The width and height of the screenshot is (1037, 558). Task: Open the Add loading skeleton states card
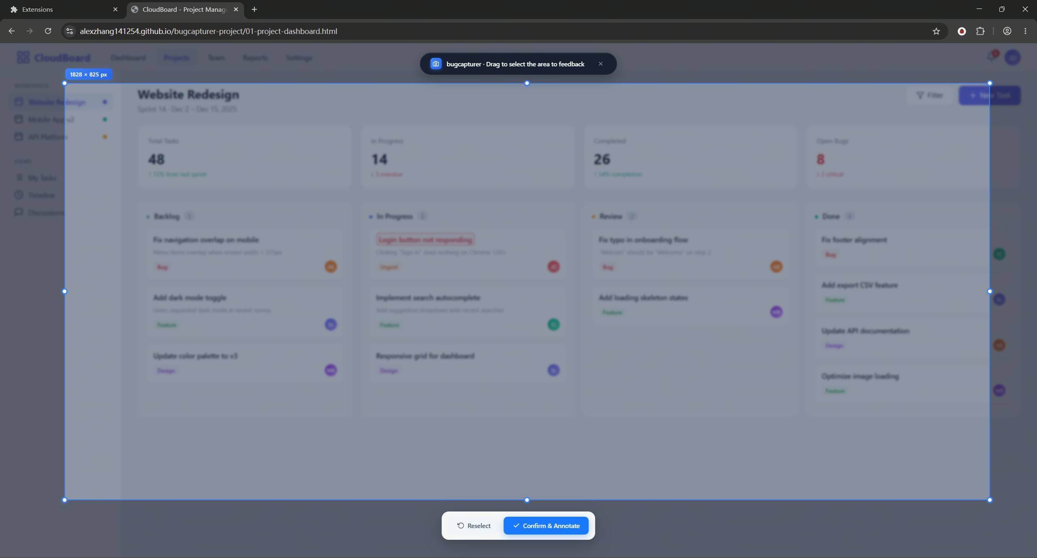690,305
